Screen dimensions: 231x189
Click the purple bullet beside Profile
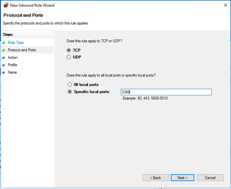point(4,65)
